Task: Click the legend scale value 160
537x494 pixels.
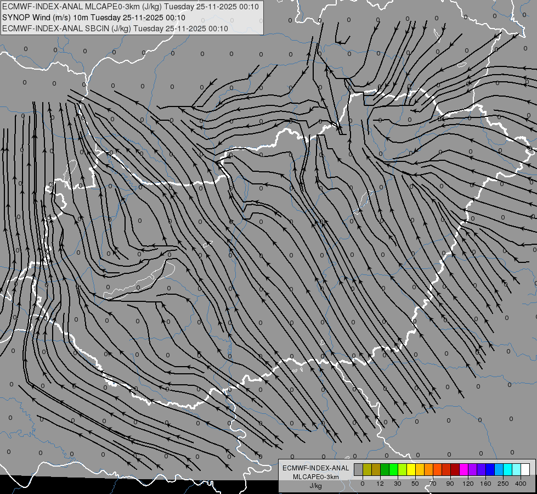Action: [485, 484]
